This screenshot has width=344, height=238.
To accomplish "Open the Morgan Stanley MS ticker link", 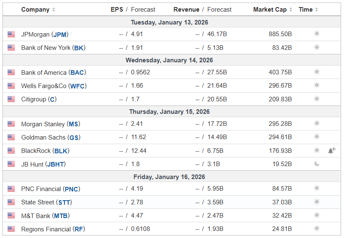I will [74, 124].
